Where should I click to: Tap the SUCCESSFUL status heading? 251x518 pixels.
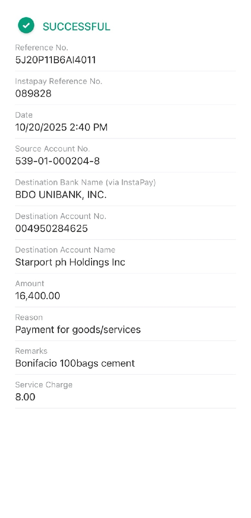77,27
